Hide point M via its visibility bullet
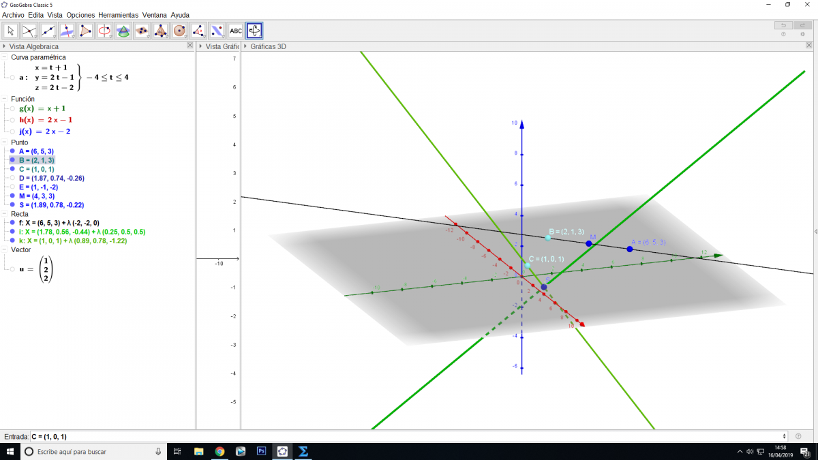 (x=13, y=196)
